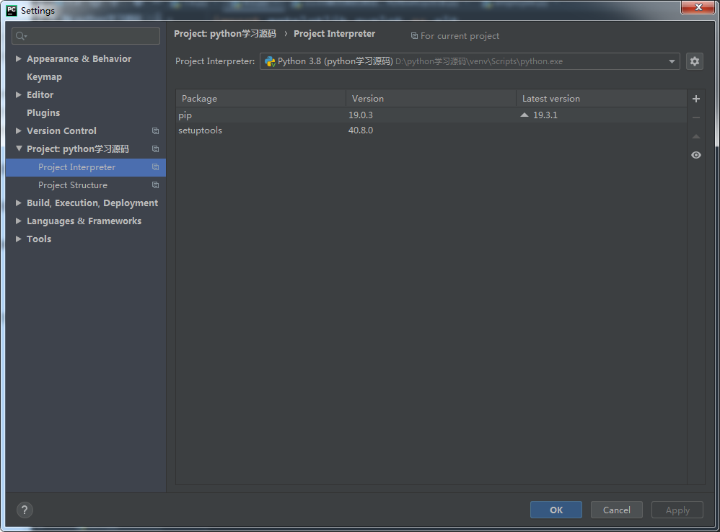Select Appearance & Behavior label

point(79,58)
